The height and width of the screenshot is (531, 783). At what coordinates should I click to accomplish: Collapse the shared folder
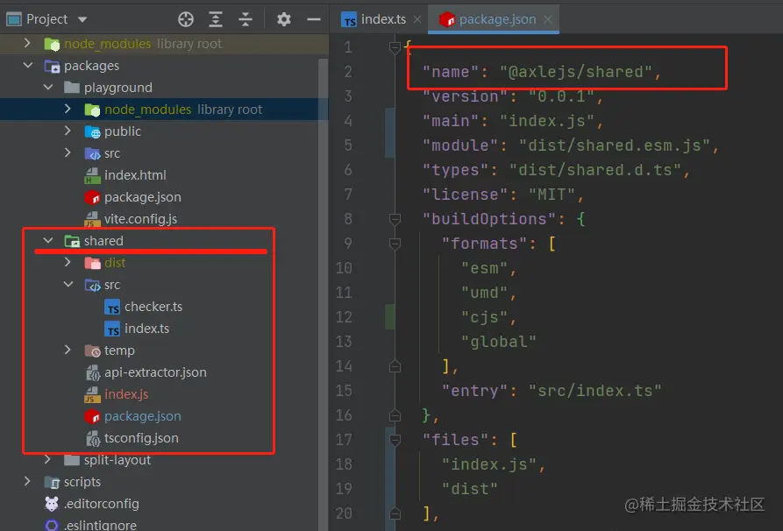[48, 241]
